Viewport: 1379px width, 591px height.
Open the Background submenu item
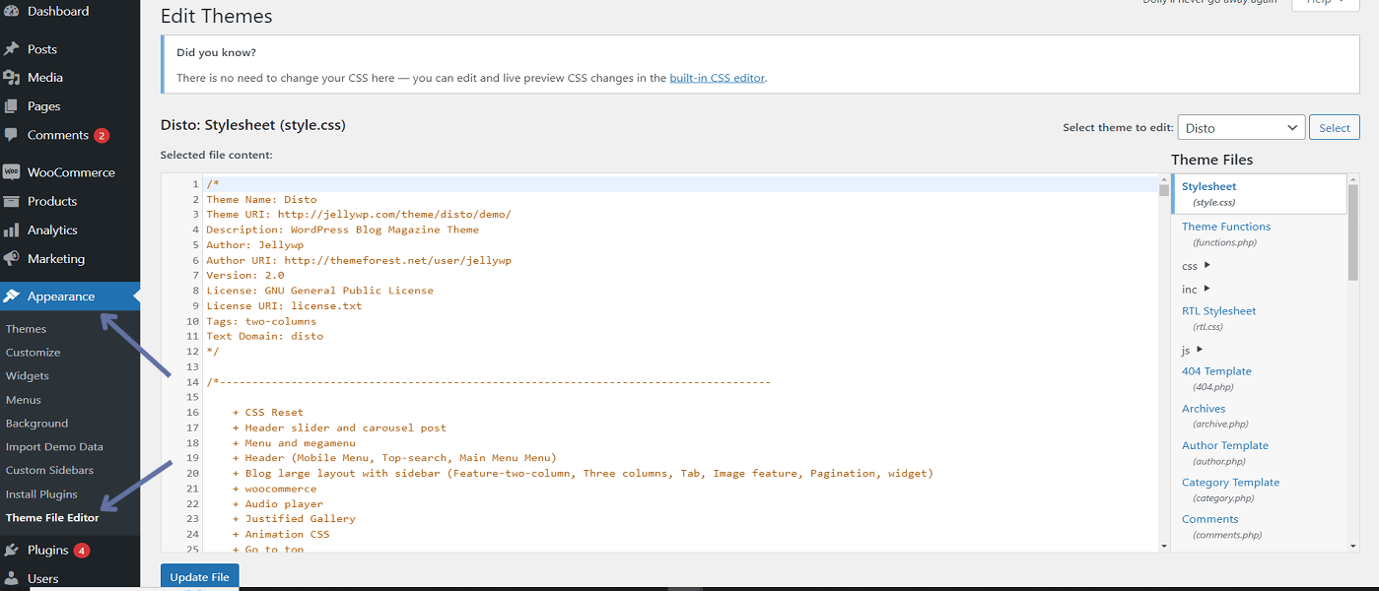(37, 424)
